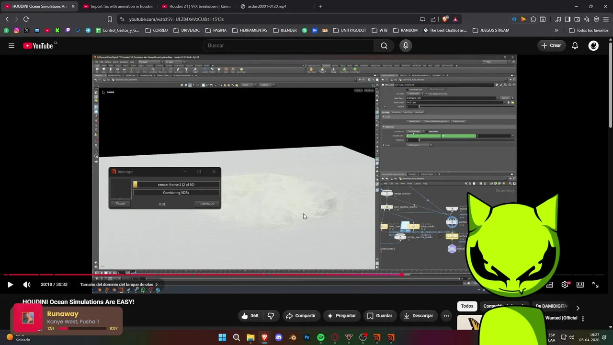Open the YouTube account avatar menu

click(x=593, y=46)
